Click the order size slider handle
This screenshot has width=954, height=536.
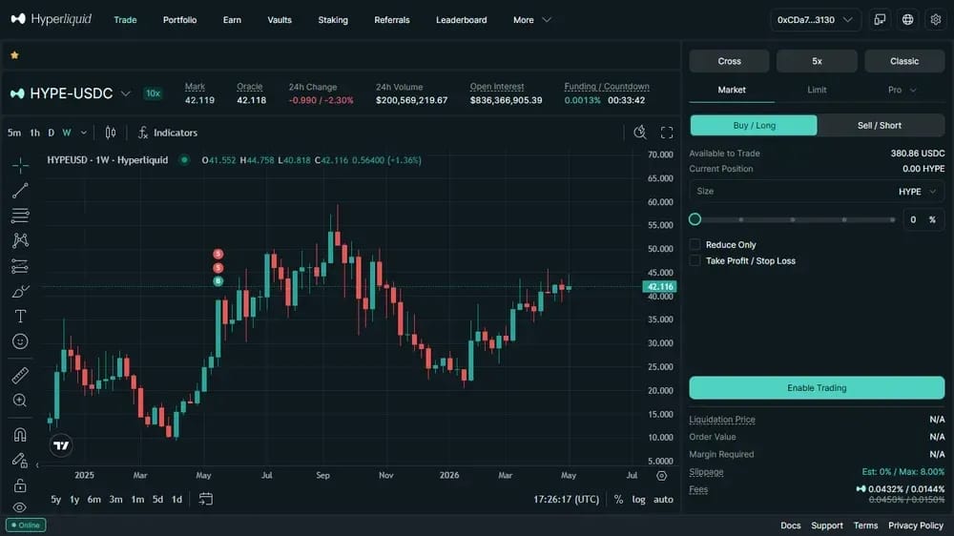tap(695, 219)
